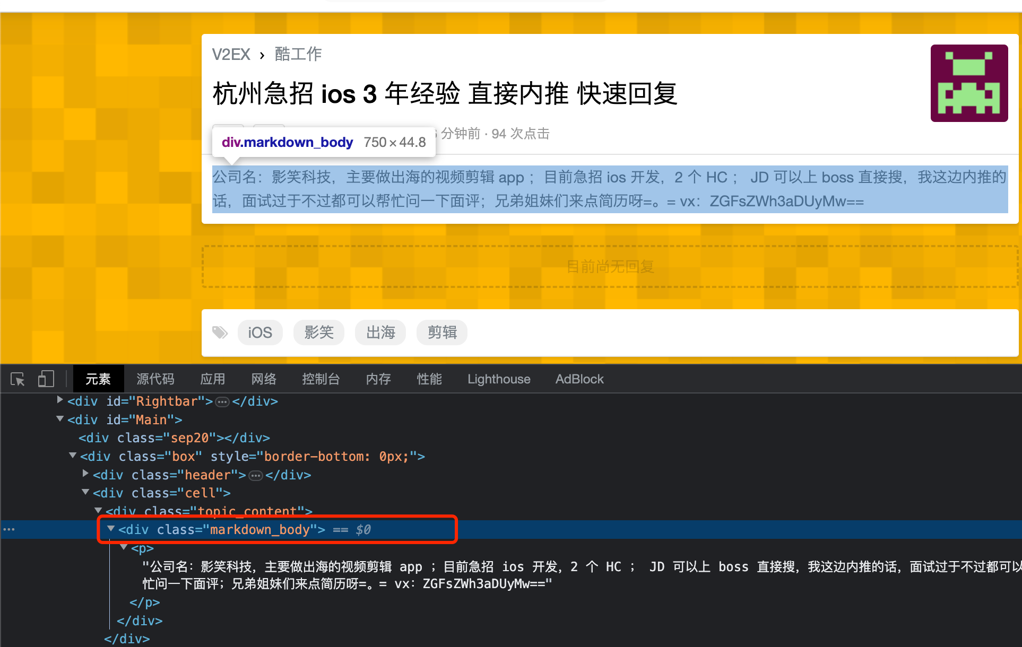Switch to the 控制台 tab
Screen dimensions: 1022x647
[321, 379]
